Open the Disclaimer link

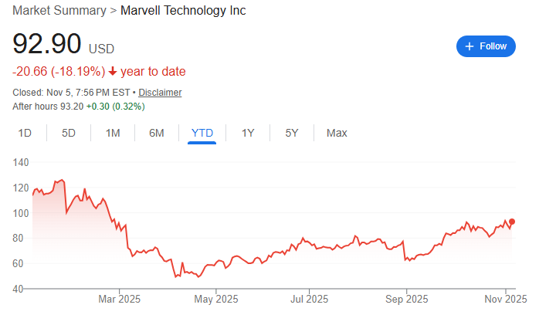tap(160, 93)
